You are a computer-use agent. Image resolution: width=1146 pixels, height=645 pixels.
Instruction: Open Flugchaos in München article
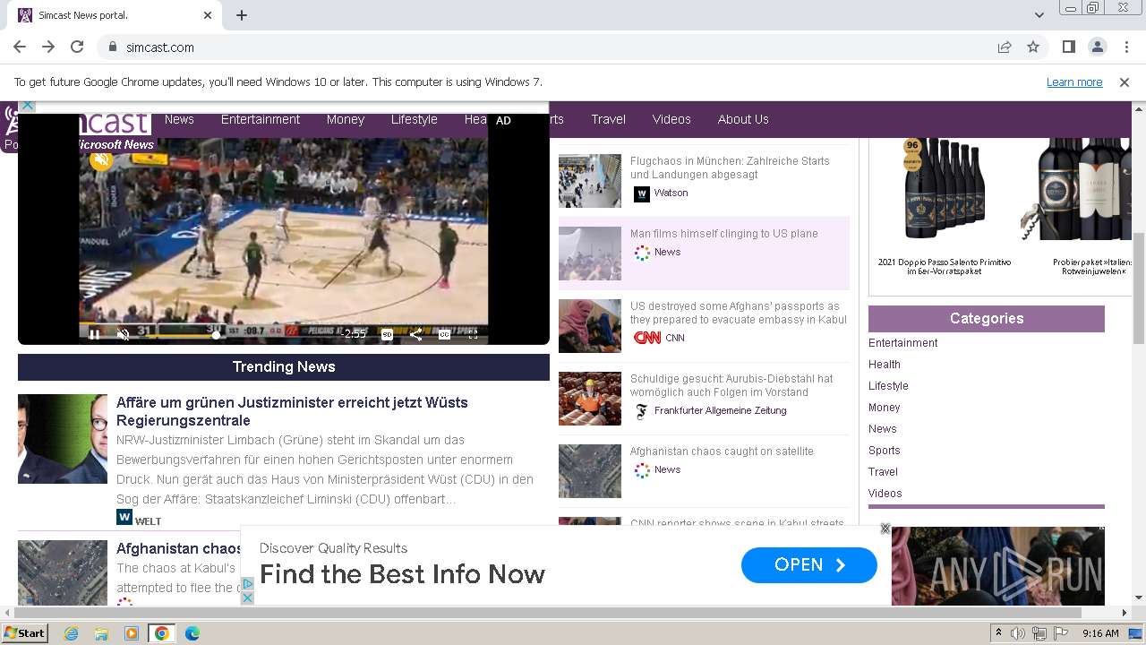pos(730,168)
